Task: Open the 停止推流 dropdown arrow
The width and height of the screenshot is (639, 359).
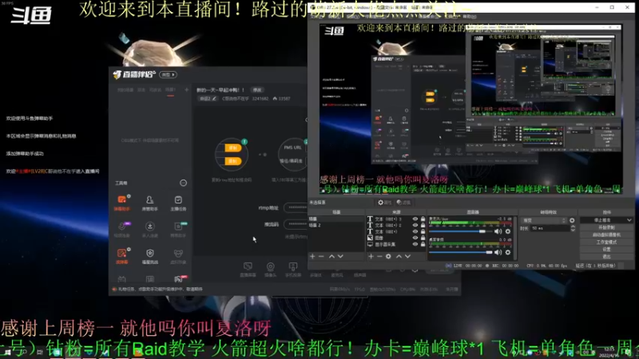Action: 629,220
